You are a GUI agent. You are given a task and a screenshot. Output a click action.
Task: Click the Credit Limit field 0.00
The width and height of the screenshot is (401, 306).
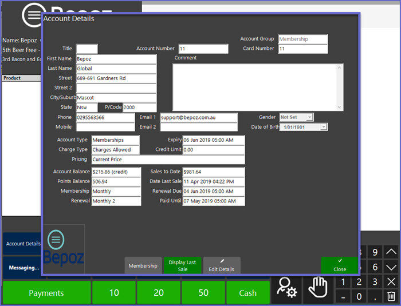pos(214,150)
